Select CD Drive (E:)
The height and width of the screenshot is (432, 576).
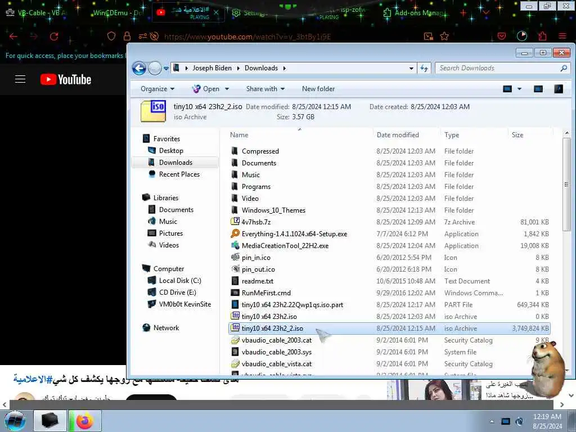[x=177, y=292]
